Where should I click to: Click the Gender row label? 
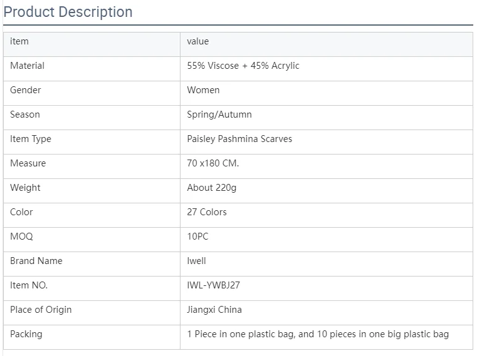click(x=26, y=90)
